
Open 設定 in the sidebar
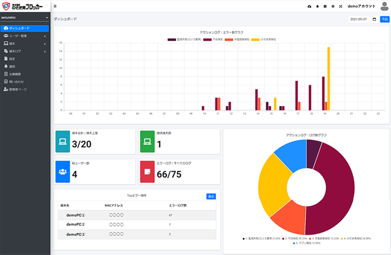click(x=12, y=58)
